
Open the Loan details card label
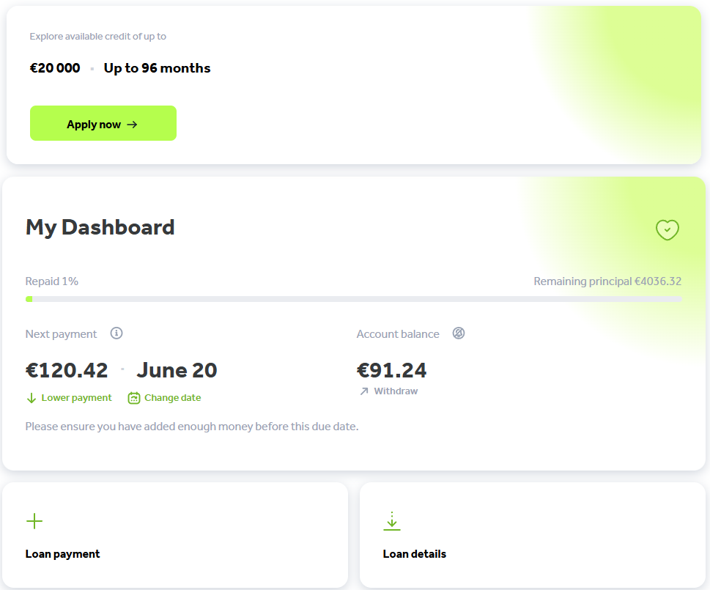click(x=414, y=554)
